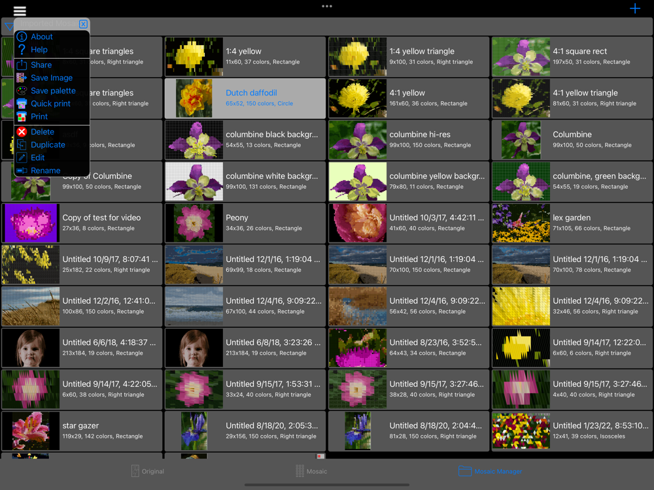This screenshot has height=490, width=654.
Task: Open the 4:1 yellow thumbnail
Action: click(358, 99)
